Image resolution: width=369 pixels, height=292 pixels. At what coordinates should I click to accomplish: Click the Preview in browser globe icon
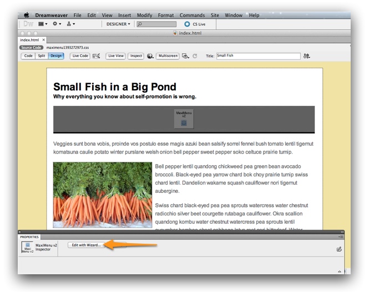tap(150, 56)
